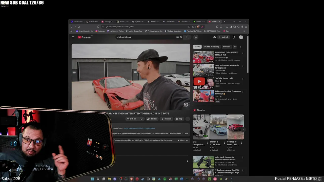
Task: Open the '812 Competizio...' short
Action: coord(201,127)
